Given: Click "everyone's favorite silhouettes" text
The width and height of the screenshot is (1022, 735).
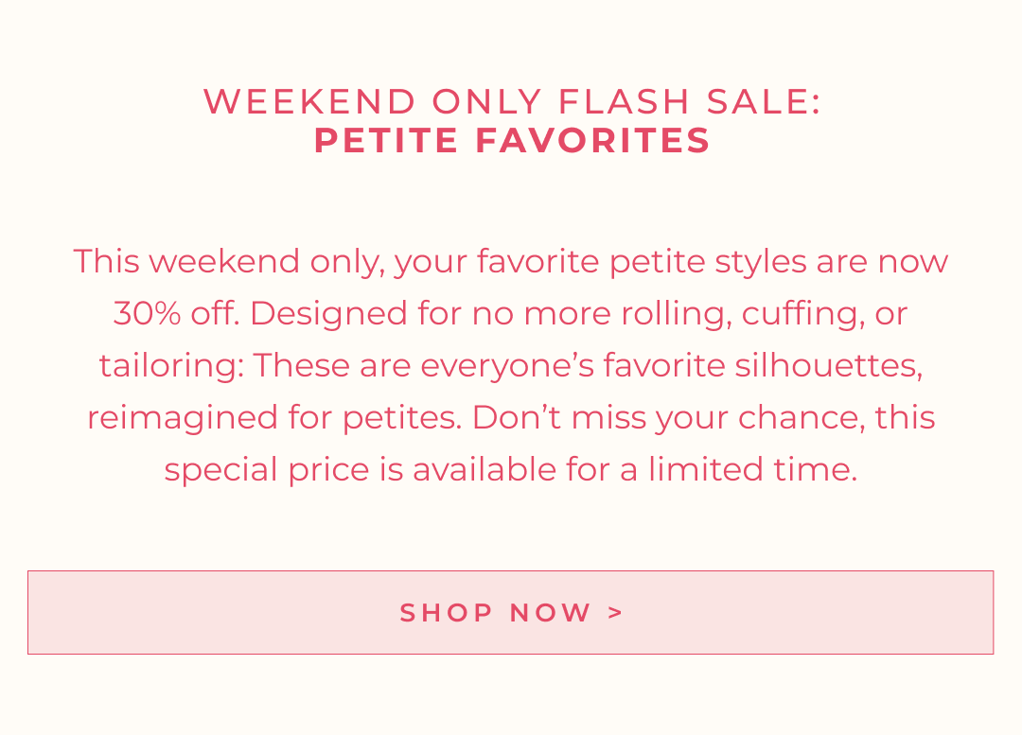Looking at the screenshot, I should pyautogui.click(x=671, y=365).
